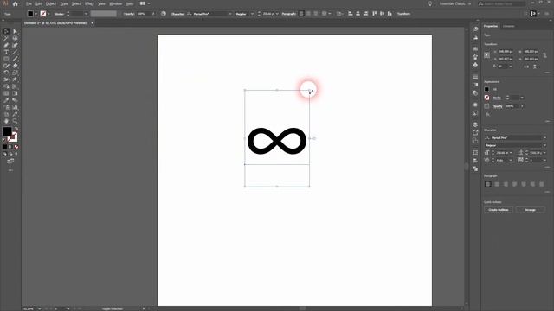Select the Properties panel tab
This screenshot has height=311, width=554.
tap(491, 26)
